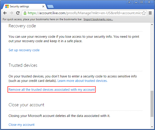
Task: Open a new tab with the new-tab button
Action: click(x=50, y=6)
